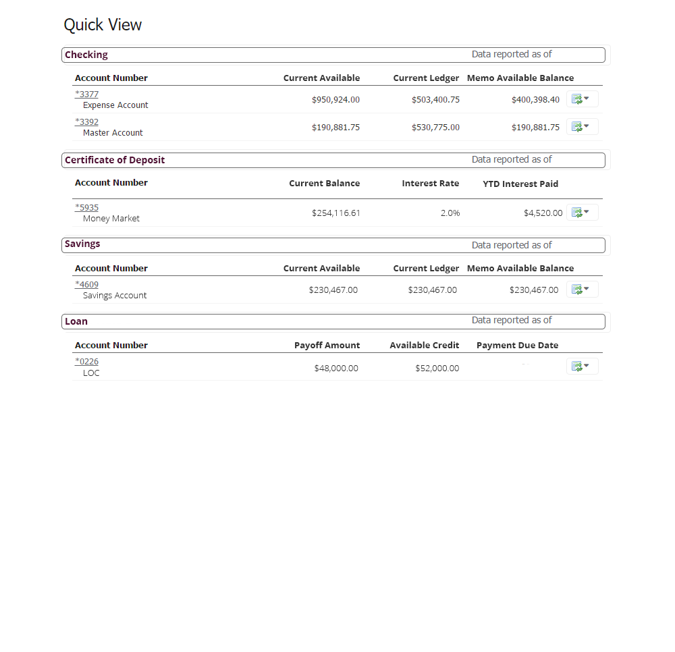Open actions menu icon for Expense Account *3377
This screenshot has height=652, width=675.
point(581,99)
